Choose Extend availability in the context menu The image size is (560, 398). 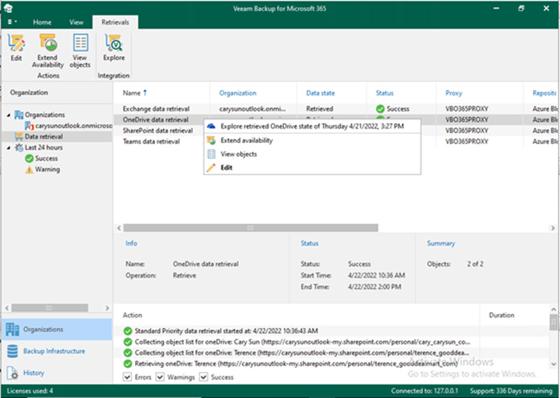246,141
